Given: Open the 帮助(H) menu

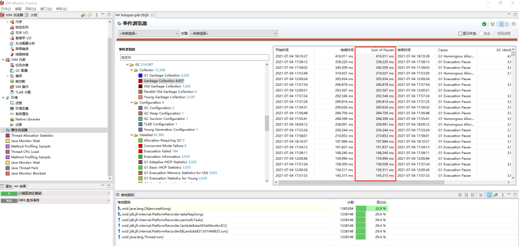Looking at the screenshot, I should tap(62, 9).
